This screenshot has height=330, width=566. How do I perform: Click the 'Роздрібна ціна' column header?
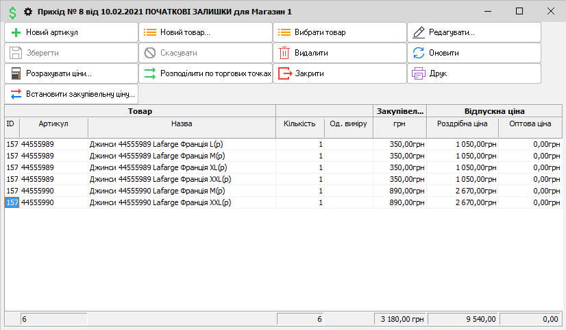pyautogui.click(x=461, y=124)
